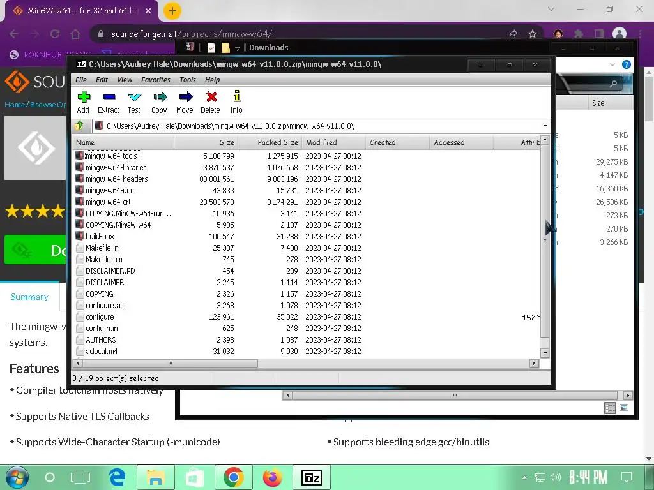The height and width of the screenshot is (490, 654).
Task: Select the mingw-w64-doc folder
Action: point(110,190)
